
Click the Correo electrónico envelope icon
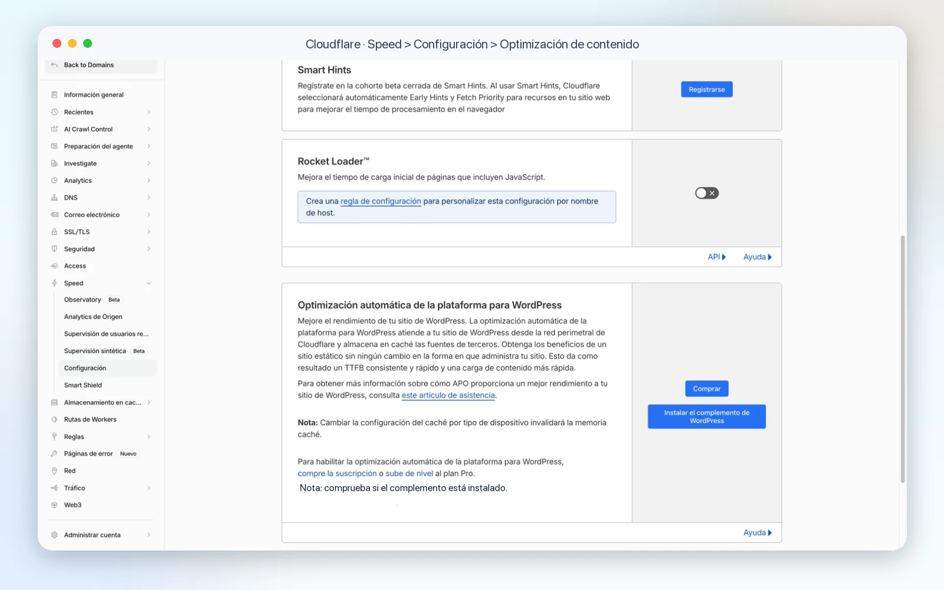tap(54, 215)
